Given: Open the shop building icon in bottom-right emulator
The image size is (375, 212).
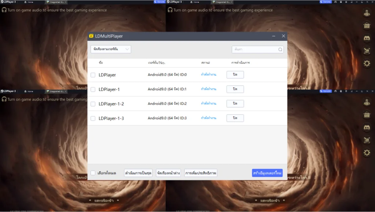Looking at the screenshot, I should (367, 115).
